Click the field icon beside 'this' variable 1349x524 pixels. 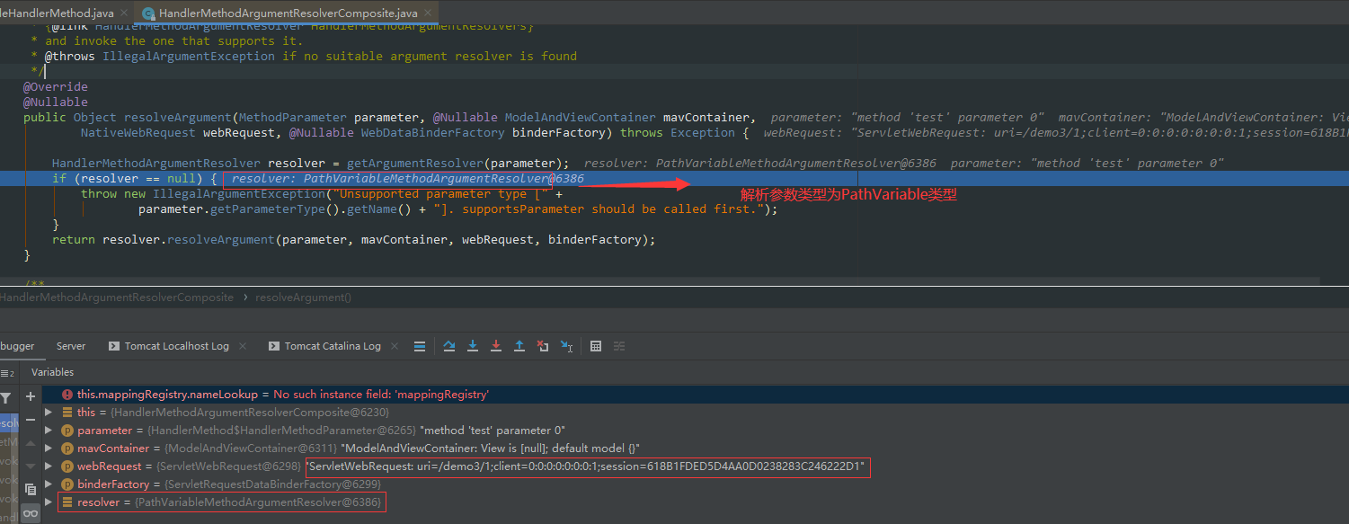pyautogui.click(x=67, y=413)
